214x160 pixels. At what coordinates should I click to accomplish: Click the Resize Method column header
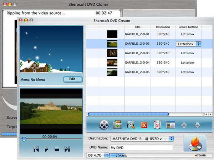click(x=188, y=27)
